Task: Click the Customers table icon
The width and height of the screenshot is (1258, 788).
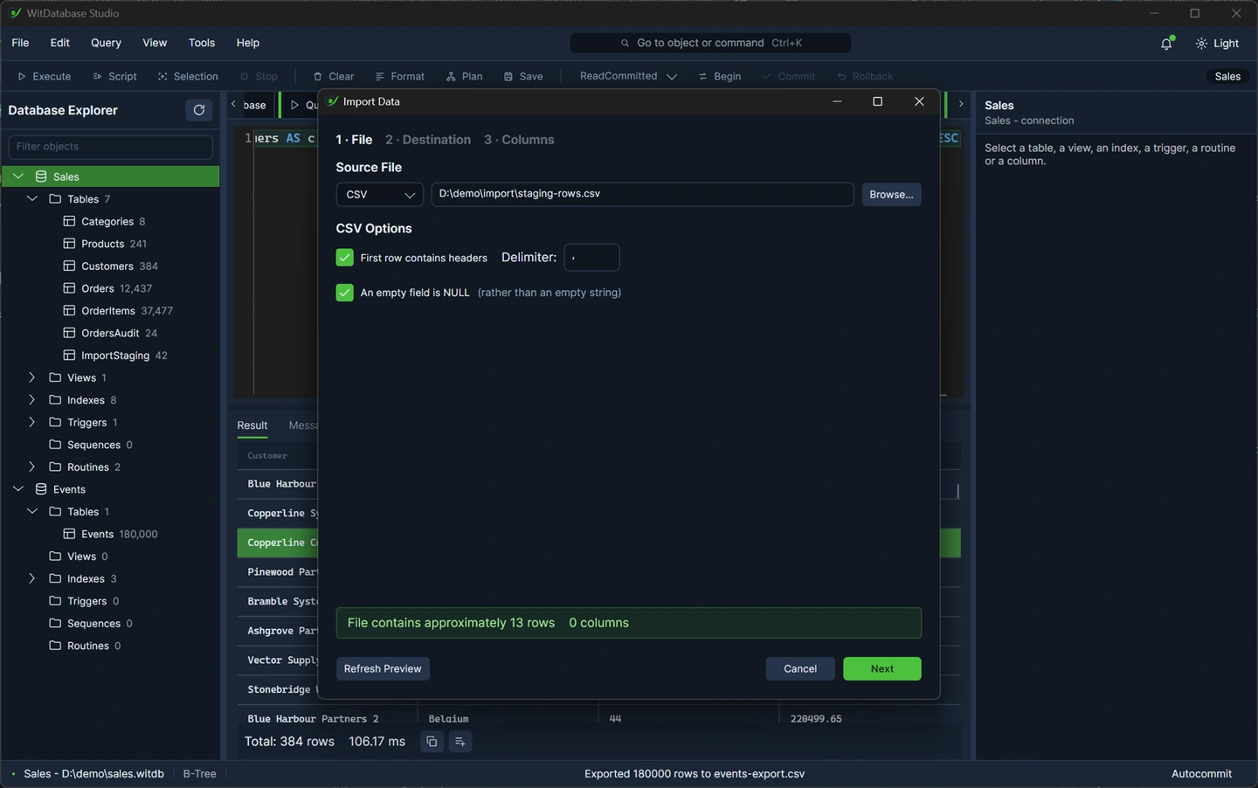Action: click(69, 266)
